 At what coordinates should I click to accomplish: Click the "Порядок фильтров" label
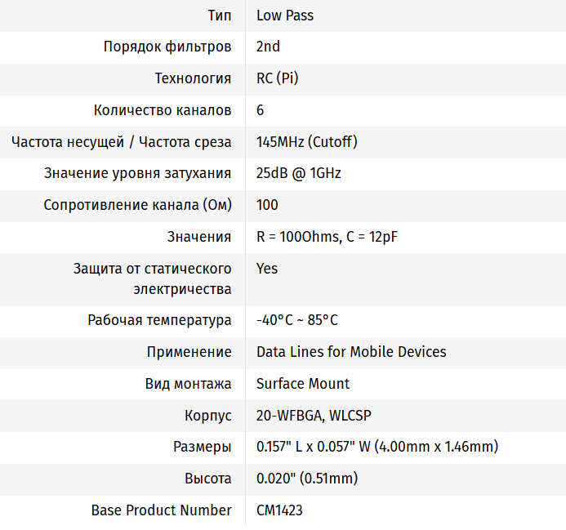pos(167,47)
